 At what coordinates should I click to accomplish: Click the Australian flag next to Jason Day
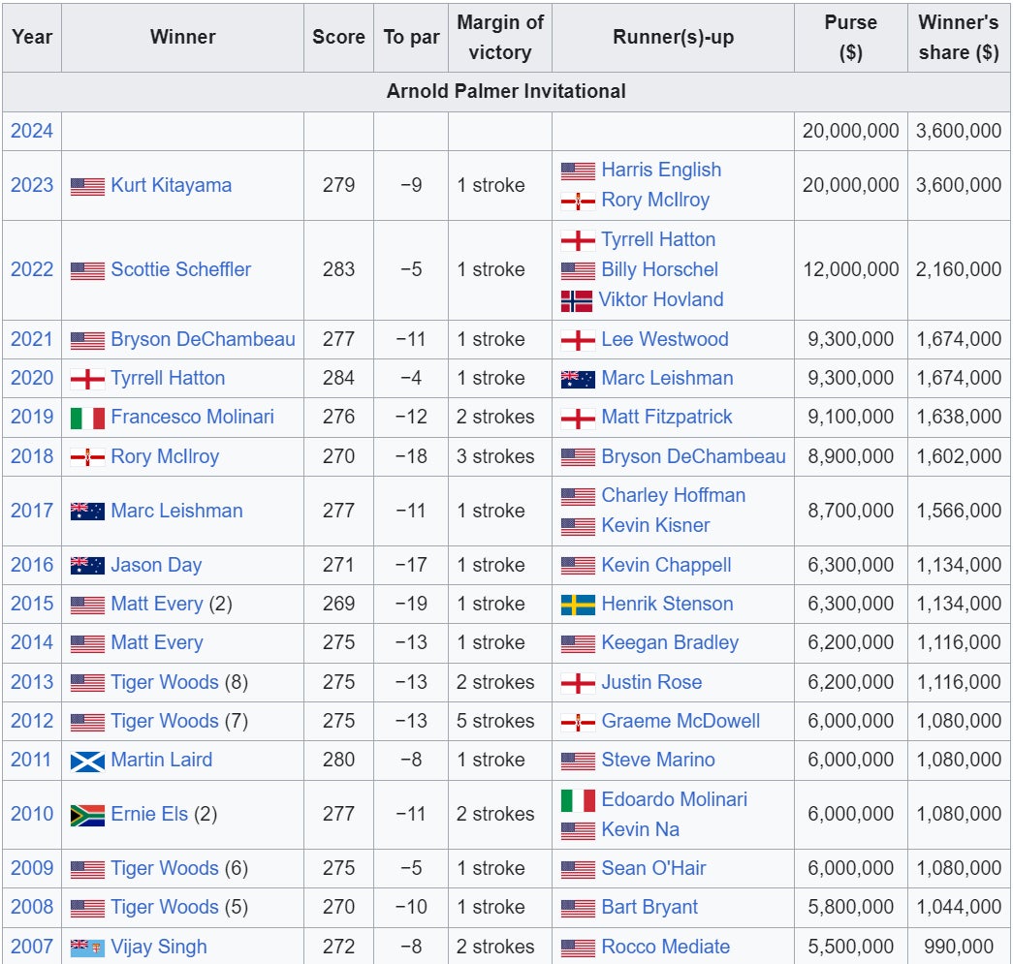tap(87, 566)
